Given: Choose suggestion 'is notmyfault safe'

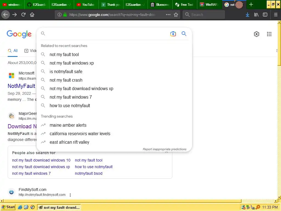Looking at the screenshot, I should [114, 72].
